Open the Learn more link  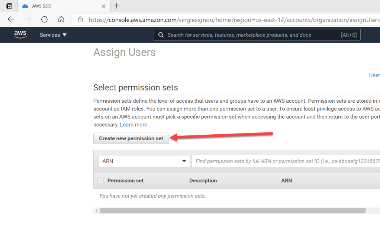133,125
